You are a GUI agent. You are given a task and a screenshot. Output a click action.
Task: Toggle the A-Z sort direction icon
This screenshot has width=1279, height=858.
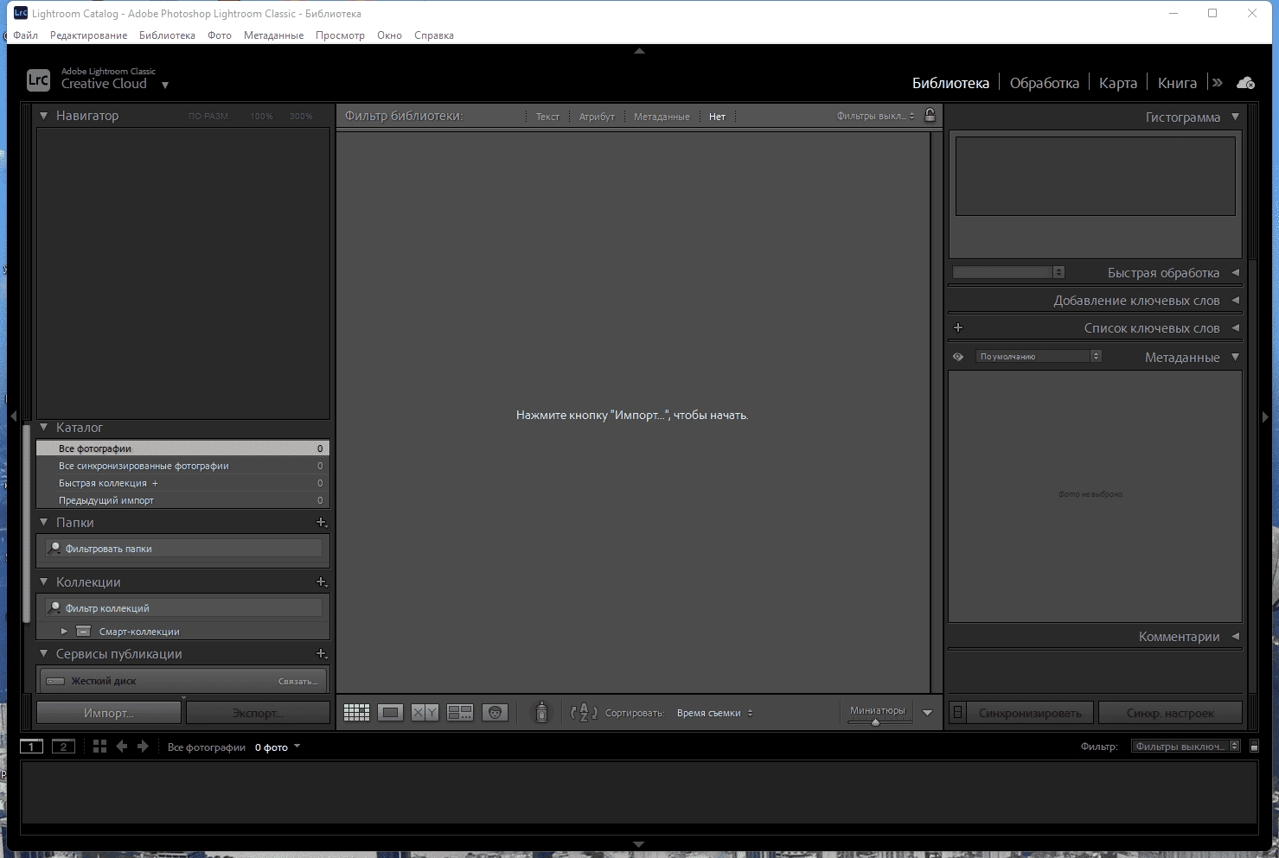click(x=584, y=713)
